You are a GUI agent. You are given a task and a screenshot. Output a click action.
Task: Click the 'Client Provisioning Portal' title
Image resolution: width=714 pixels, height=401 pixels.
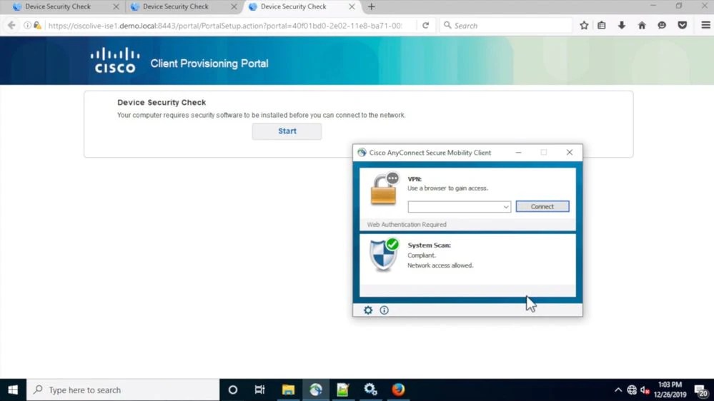click(209, 64)
